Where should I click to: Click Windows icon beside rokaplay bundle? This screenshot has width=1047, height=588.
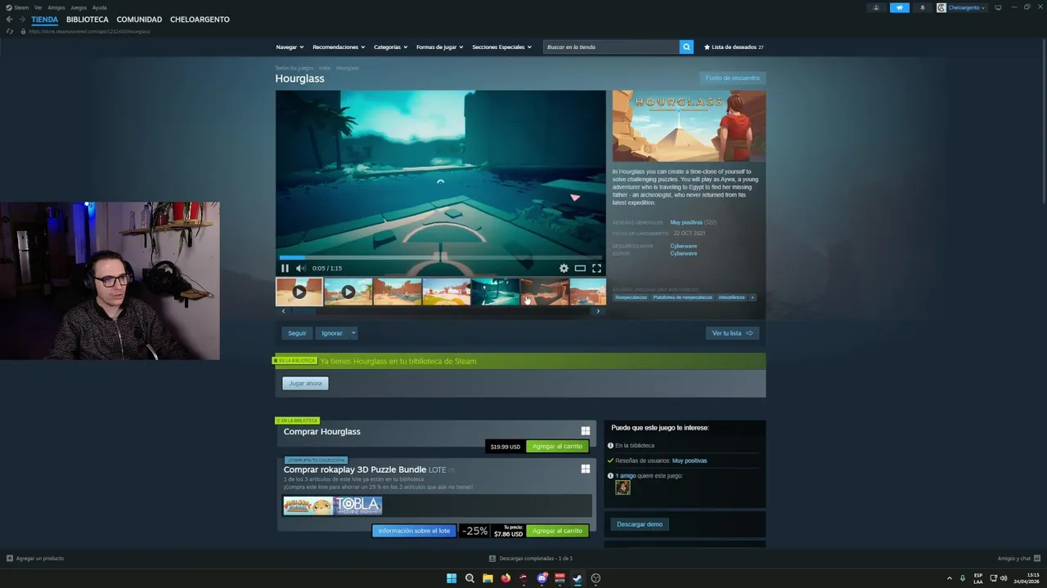click(x=585, y=469)
